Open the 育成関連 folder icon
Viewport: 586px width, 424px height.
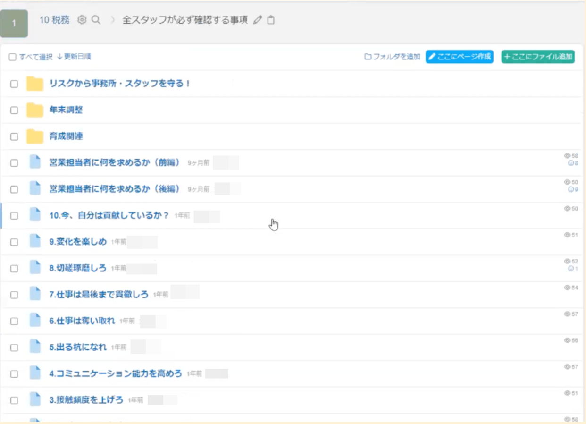click(x=35, y=136)
